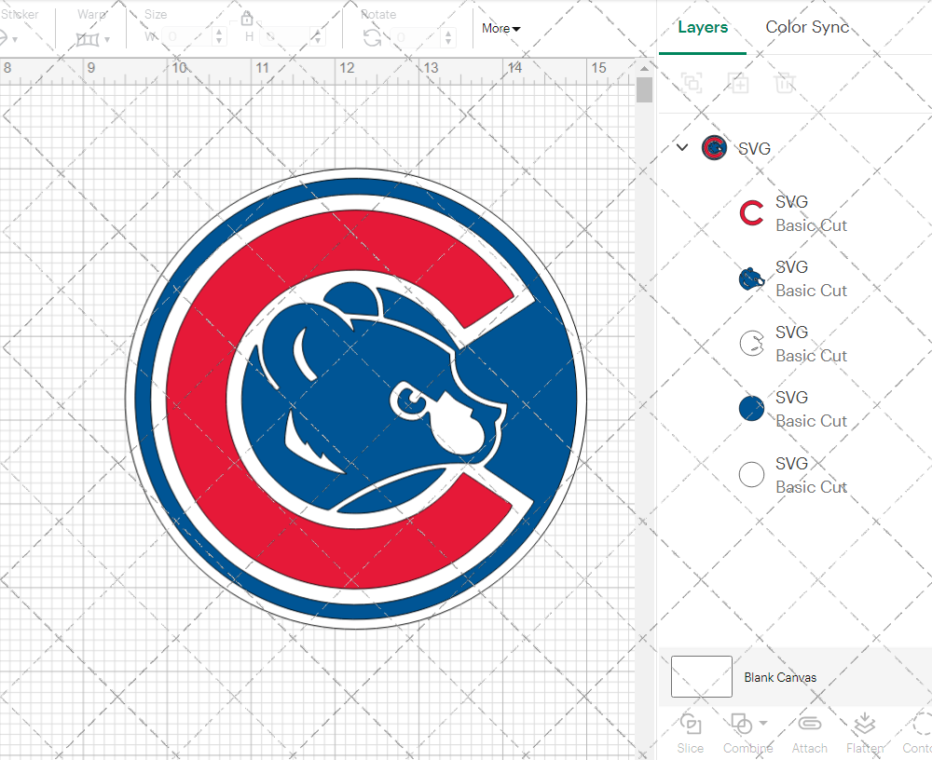
Task: Open the Combine dropdown arrow
Action: tap(763, 723)
